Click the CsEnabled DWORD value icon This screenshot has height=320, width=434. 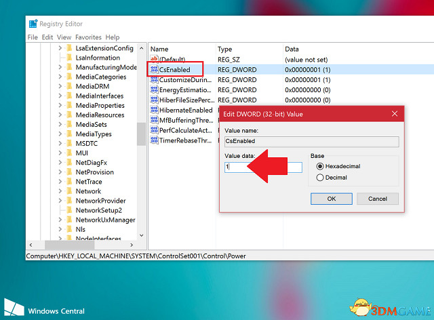tap(154, 70)
